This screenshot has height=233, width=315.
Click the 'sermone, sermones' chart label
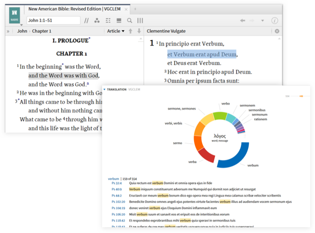pos(182,109)
